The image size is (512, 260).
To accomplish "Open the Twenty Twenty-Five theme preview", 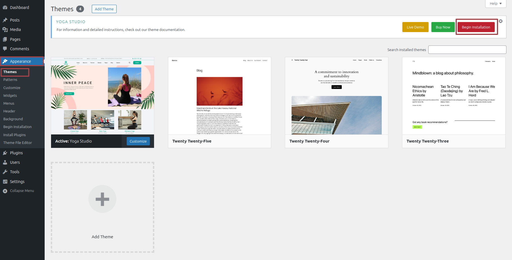I will (220, 96).
